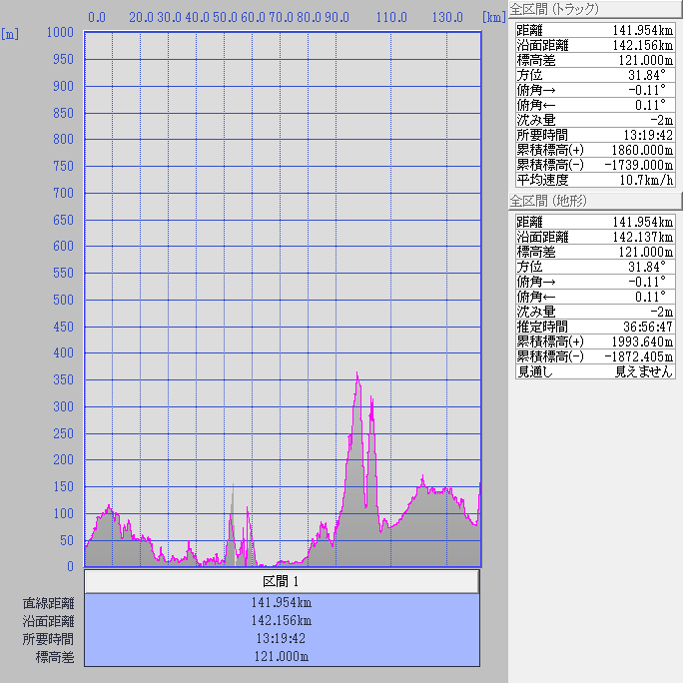Select the 見通し row showing 見えません
Image resolution: width=683 pixels, height=683 pixels.
tap(595, 371)
